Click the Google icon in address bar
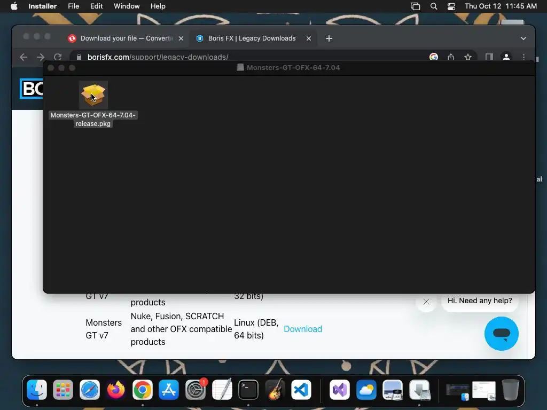 coord(434,57)
